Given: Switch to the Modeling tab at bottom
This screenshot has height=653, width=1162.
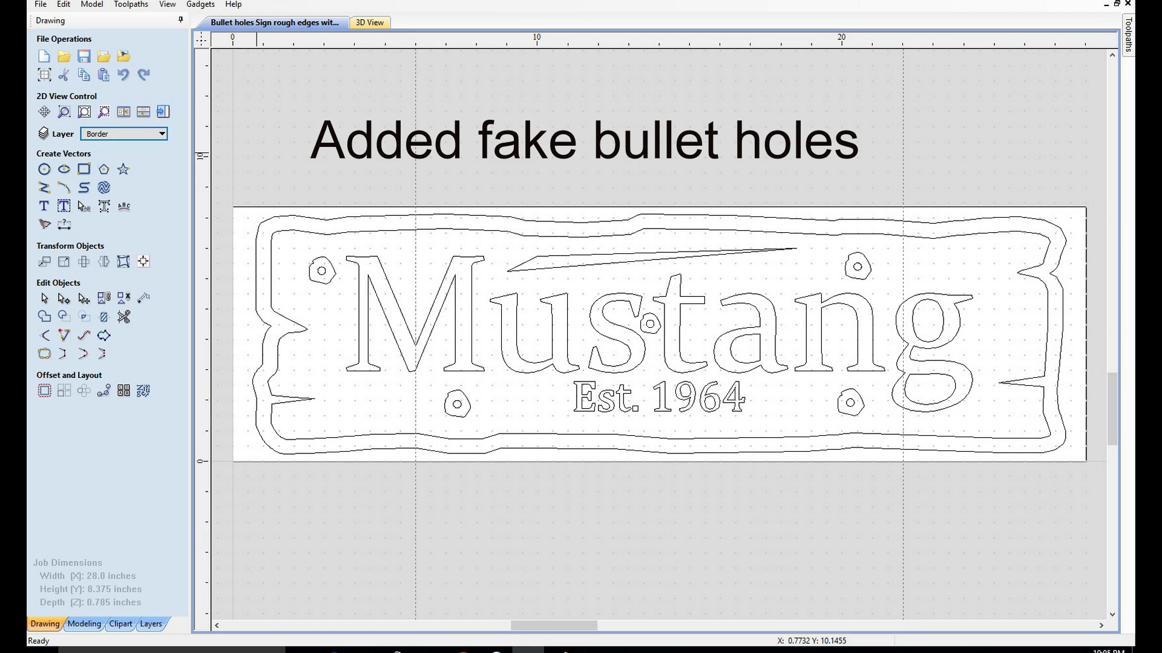Looking at the screenshot, I should [84, 623].
